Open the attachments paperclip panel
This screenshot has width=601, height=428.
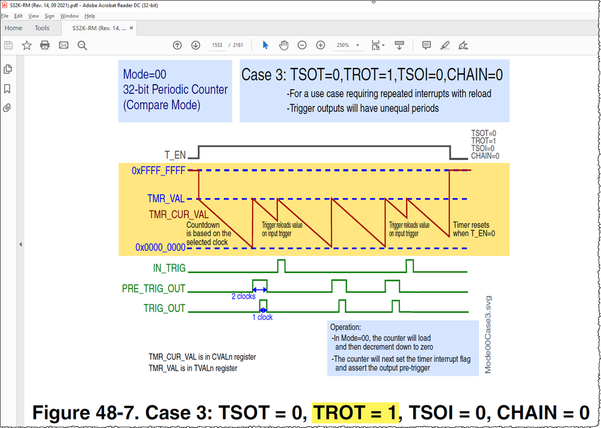(7, 108)
